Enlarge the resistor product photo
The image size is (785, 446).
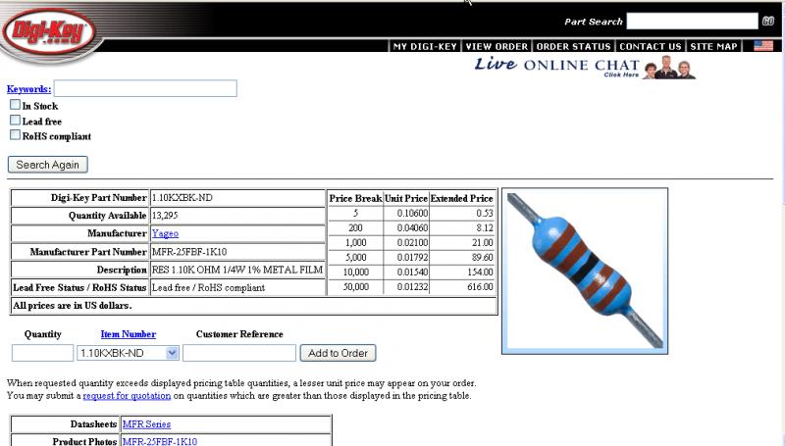[585, 270]
